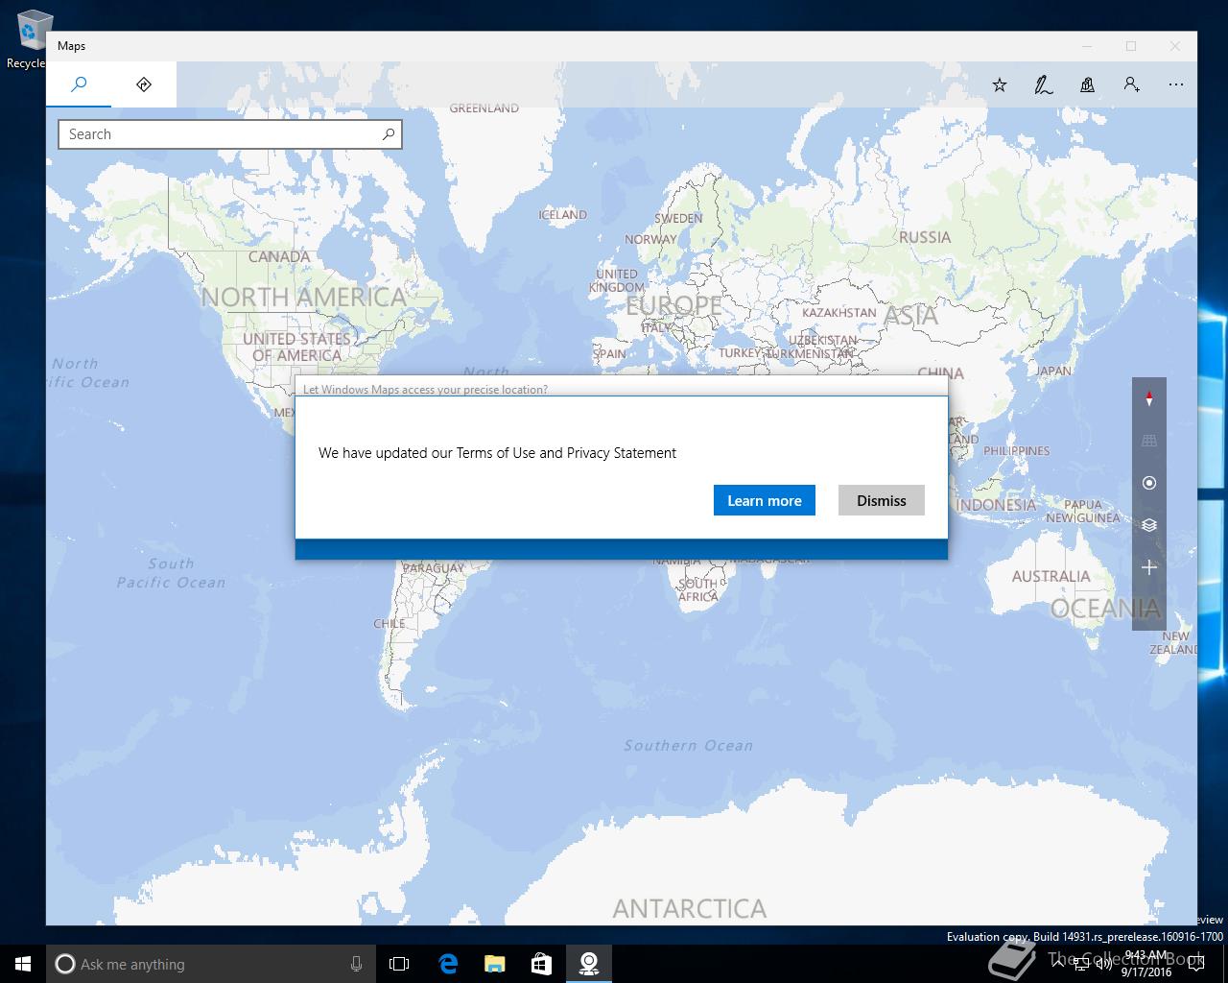This screenshot has height=983, width=1228.
Task: Click the SOUTH AFRICA map label
Action: (x=697, y=589)
